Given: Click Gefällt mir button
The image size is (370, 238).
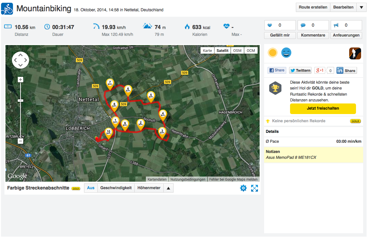Looking at the screenshot, I should click(280, 35).
